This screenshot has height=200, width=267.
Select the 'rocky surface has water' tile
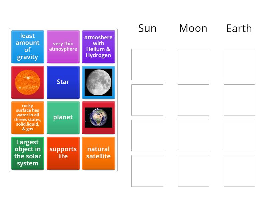click(x=27, y=117)
